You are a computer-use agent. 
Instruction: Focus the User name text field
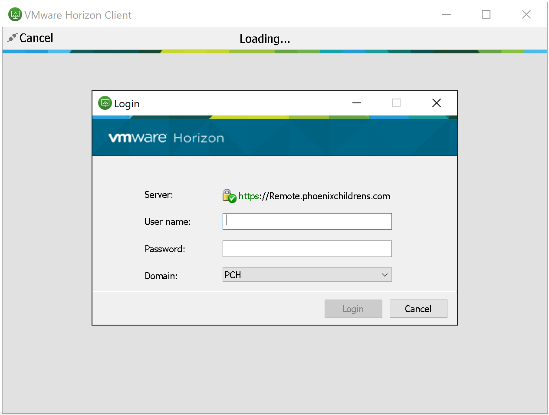tap(307, 221)
